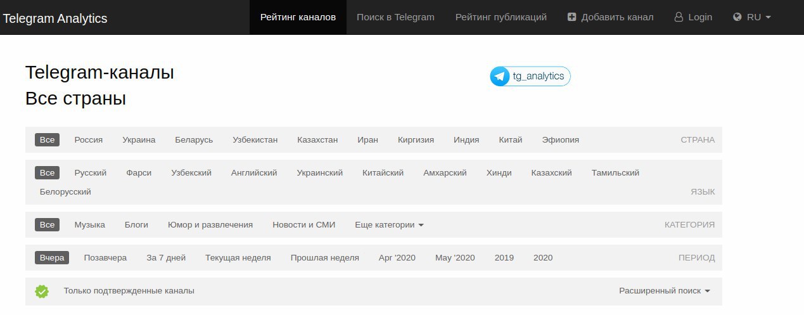This screenshot has width=804, height=315.
Task: Click the Telegram plane icon in tg_analytics badge
Action: 500,77
